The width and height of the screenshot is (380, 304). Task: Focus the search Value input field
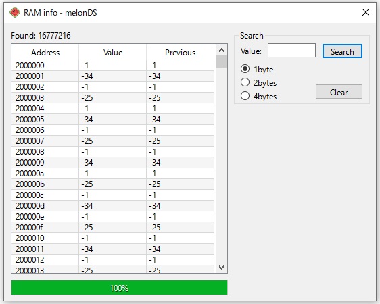click(x=291, y=51)
